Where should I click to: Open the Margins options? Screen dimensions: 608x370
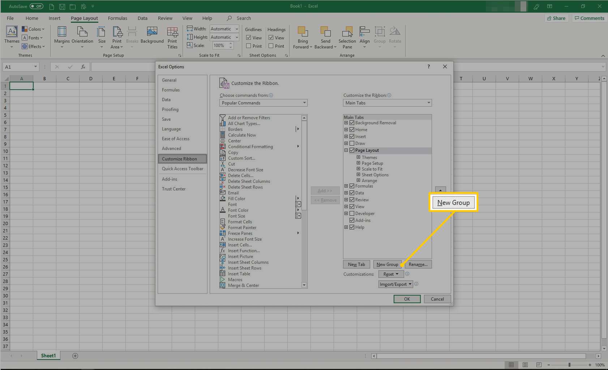tap(62, 37)
